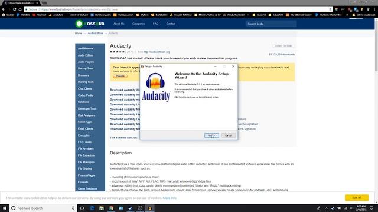Open the FAQ menu item

click(155, 24)
